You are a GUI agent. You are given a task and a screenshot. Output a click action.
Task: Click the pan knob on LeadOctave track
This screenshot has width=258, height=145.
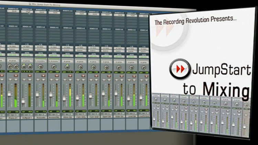pos(144,68)
